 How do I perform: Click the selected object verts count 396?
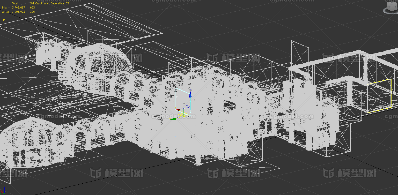32,12
